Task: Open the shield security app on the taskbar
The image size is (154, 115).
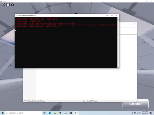Action: tap(60, 113)
